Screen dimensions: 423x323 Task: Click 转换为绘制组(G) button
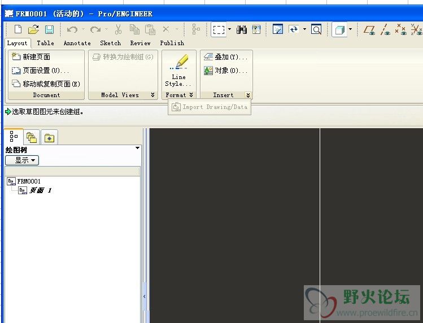point(123,57)
